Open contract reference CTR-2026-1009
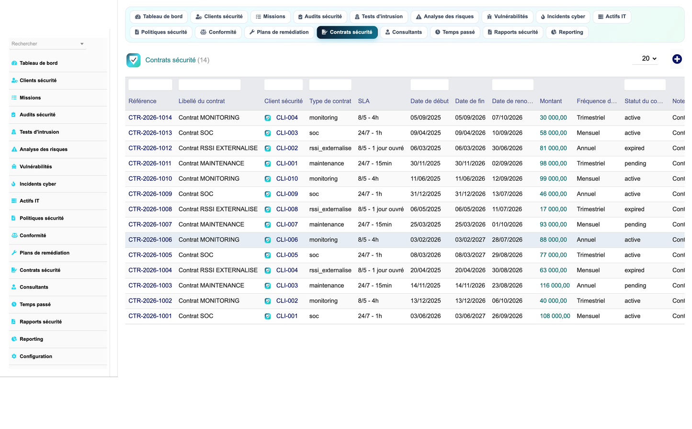Image resolution: width=692 pixels, height=429 pixels. point(150,194)
